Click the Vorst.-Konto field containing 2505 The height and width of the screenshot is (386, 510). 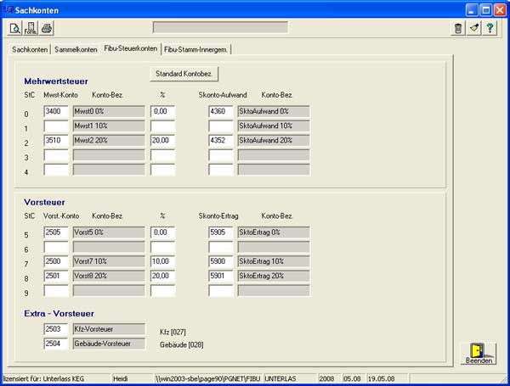point(56,232)
